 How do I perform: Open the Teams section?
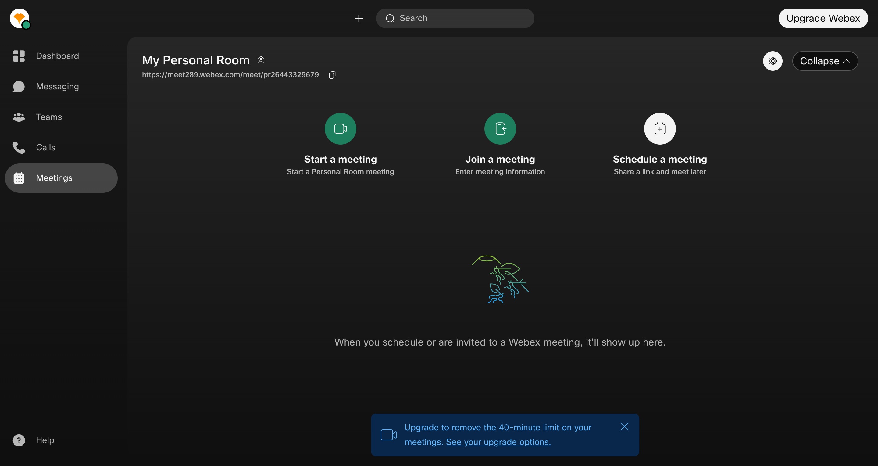61,117
